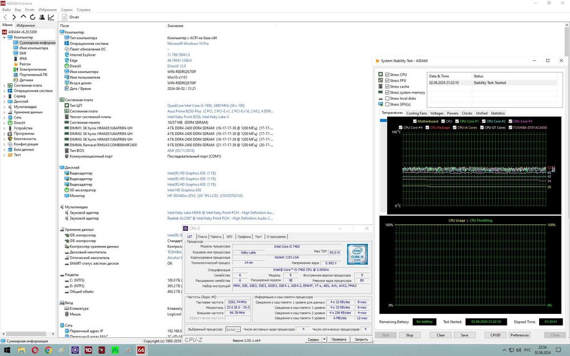Open the user icon in the AIDA64 toolbar
This screenshot has height=356, width=570.
(42, 17)
